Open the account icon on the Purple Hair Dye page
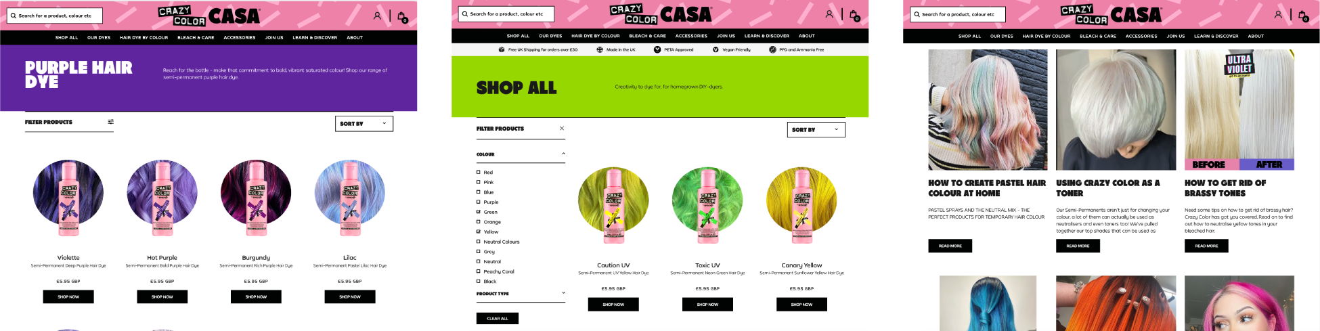 pyautogui.click(x=377, y=16)
